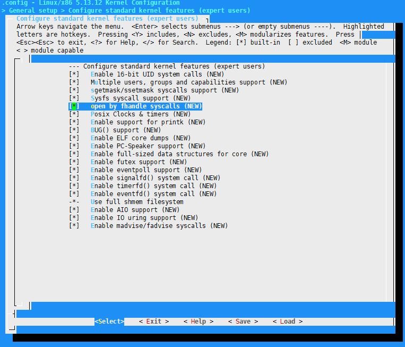The image size is (405, 347).
Task: Toggle Enable futex support checkbox
Action: click(x=74, y=162)
